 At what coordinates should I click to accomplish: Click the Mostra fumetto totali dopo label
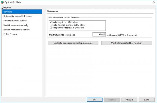point(62,35)
